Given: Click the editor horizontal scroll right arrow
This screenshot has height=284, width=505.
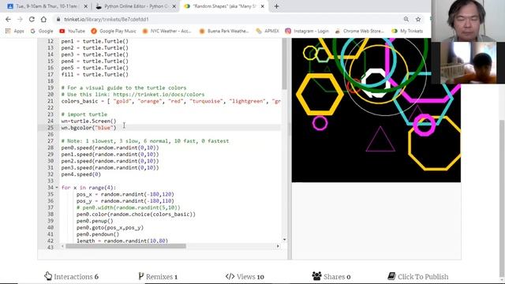Looking at the screenshot, I should coord(278,246).
